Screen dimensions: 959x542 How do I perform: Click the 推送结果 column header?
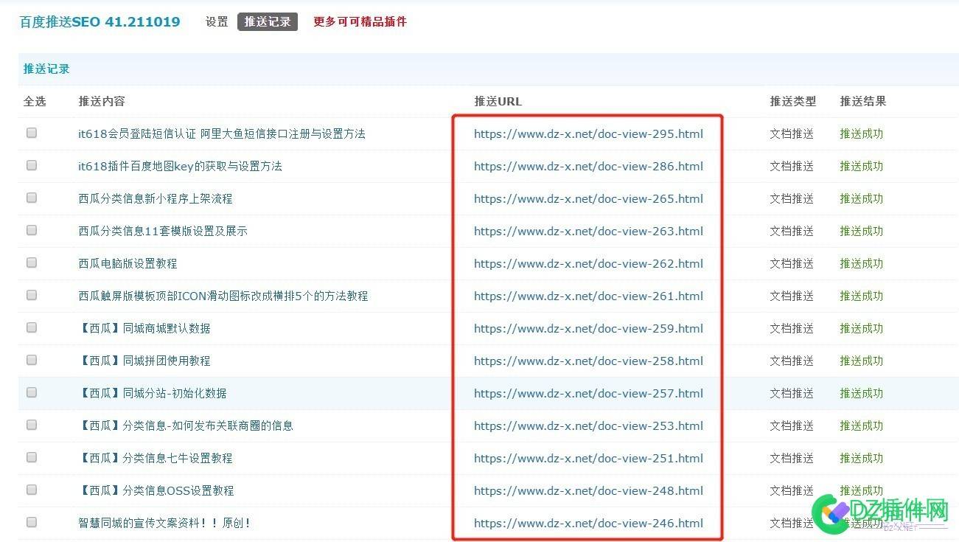[x=862, y=102]
